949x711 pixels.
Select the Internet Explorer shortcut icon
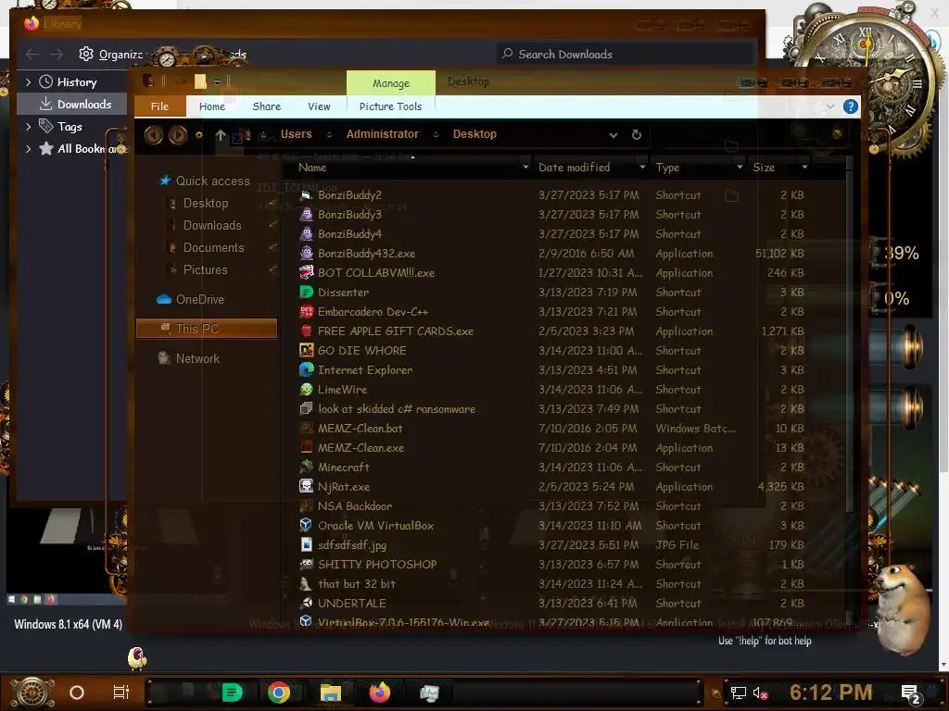(x=306, y=370)
